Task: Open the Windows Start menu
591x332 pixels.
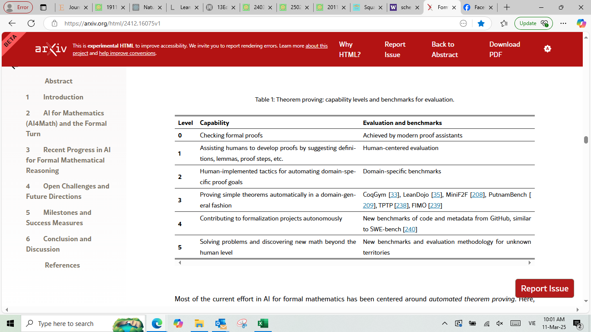Action: pos(10,323)
